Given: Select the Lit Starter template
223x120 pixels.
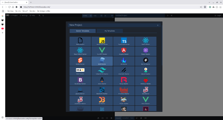Looking at the screenshot, I should (x=124, y=61).
